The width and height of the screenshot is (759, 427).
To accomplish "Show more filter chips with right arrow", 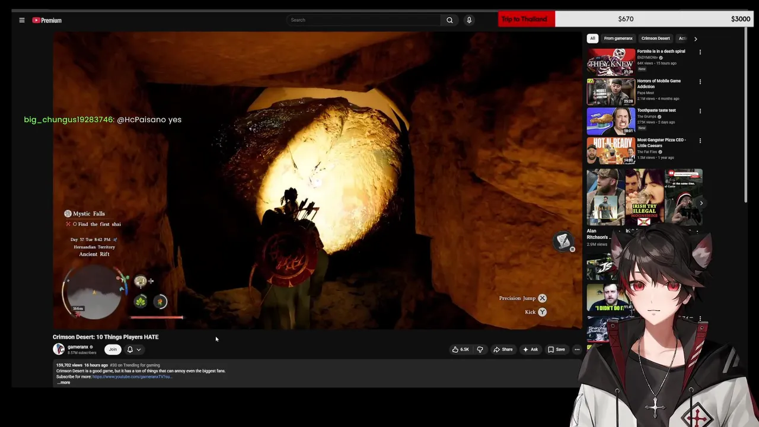I will point(696,39).
